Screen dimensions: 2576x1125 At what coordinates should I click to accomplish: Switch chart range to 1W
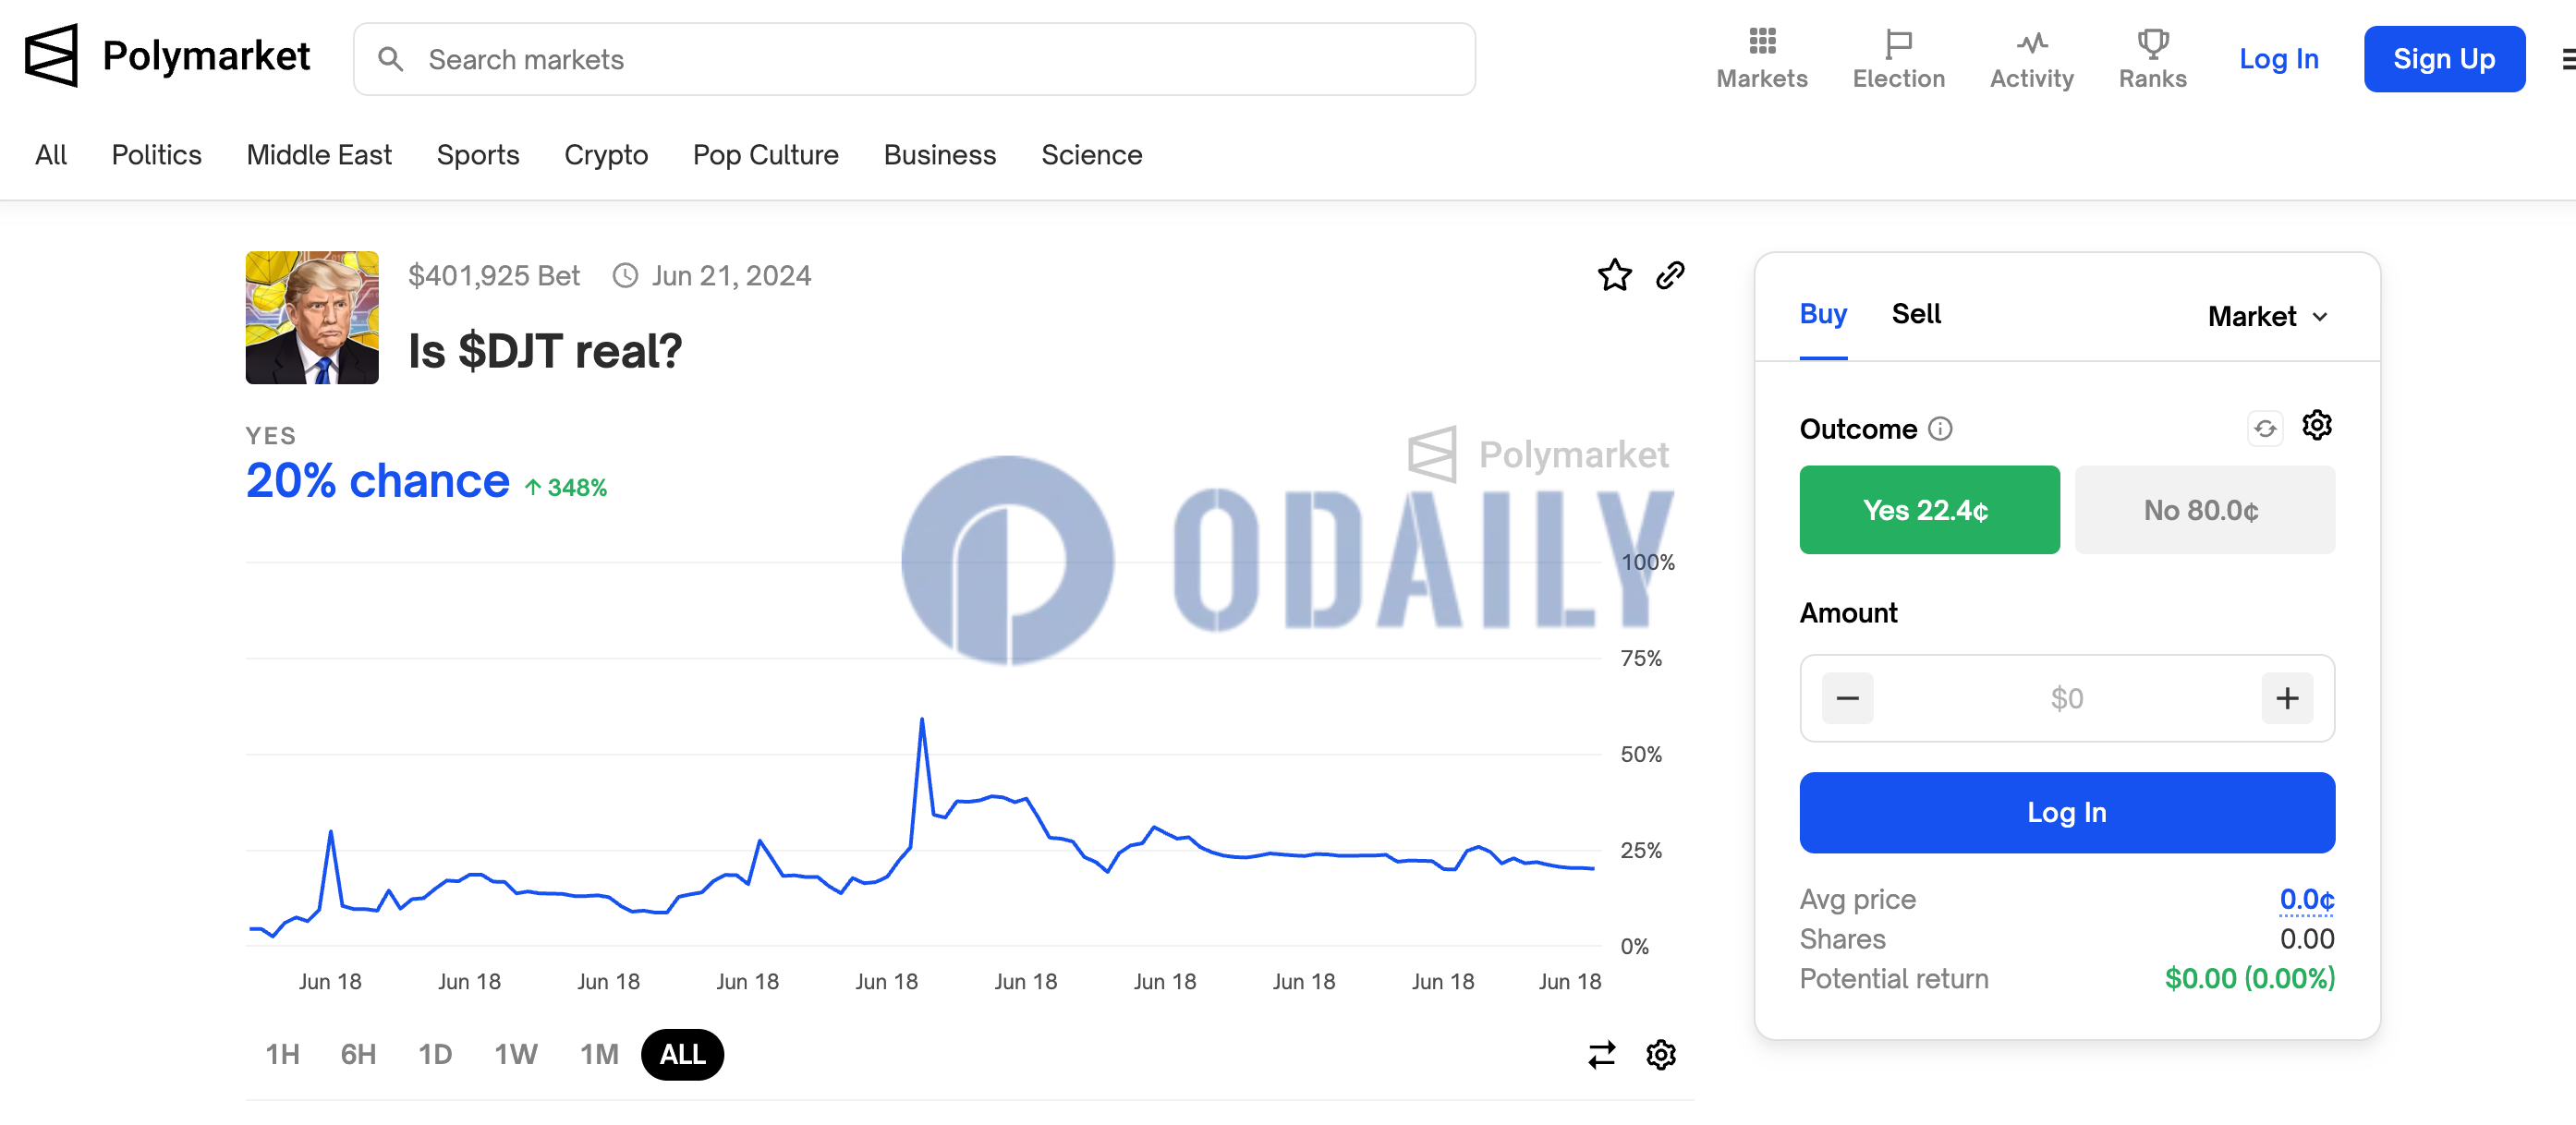516,1054
